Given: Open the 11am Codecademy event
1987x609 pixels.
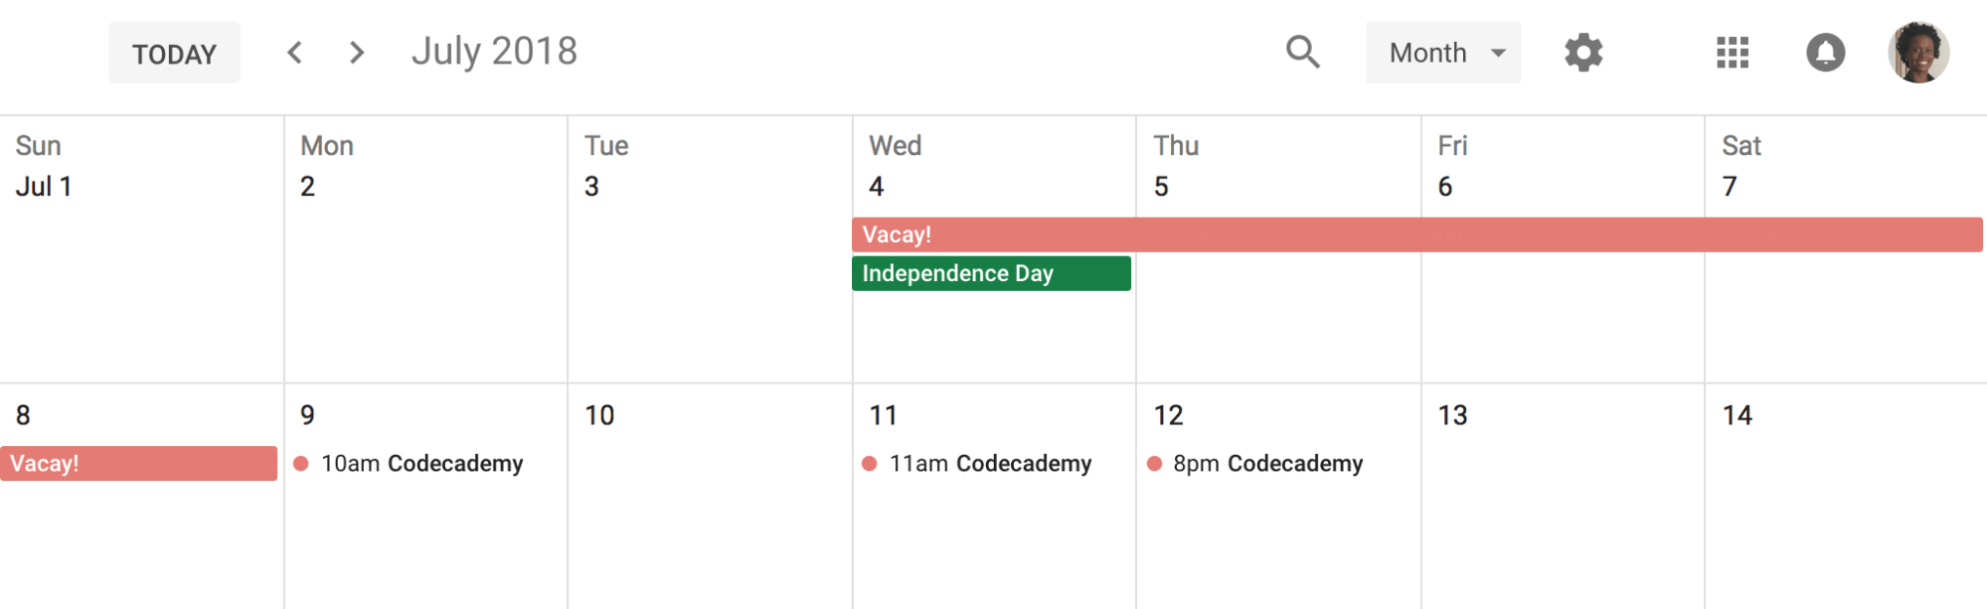Looking at the screenshot, I should 991,463.
